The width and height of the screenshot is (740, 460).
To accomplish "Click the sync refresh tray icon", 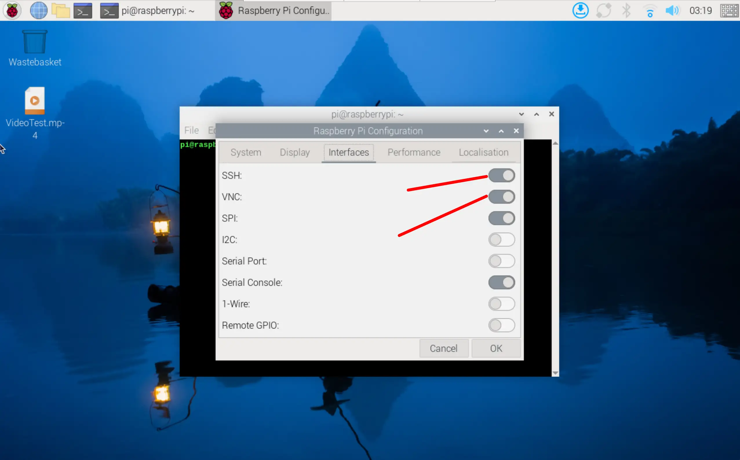I will click(604, 11).
